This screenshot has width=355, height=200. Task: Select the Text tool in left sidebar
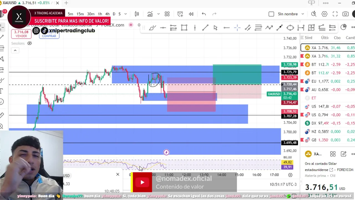(2, 91)
